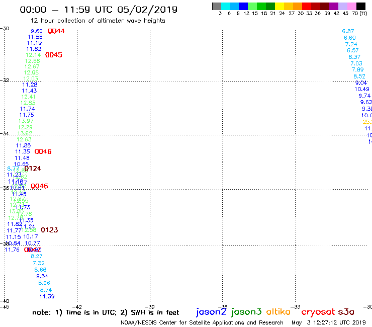Click the blue value 10.17

tap(31, 236)
